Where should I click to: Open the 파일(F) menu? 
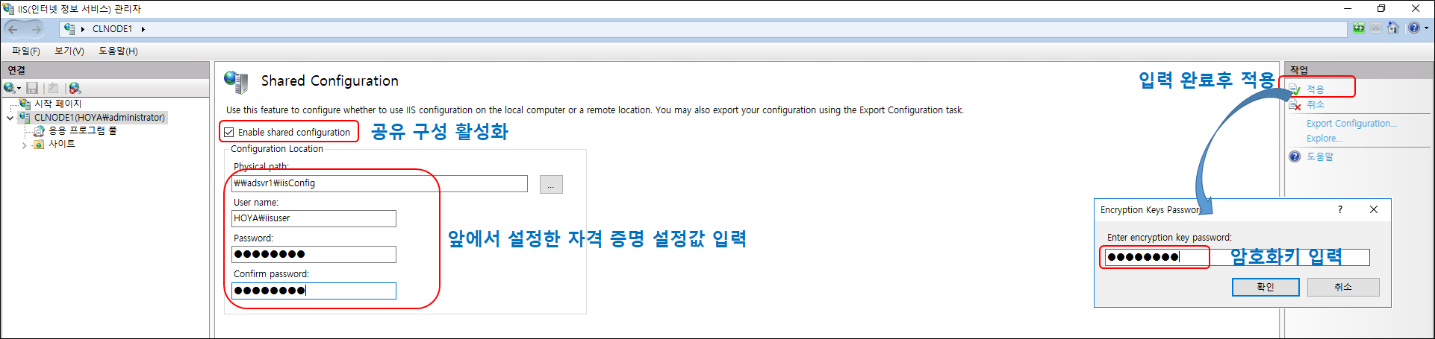pyautogui.click(x=26, y=51)
